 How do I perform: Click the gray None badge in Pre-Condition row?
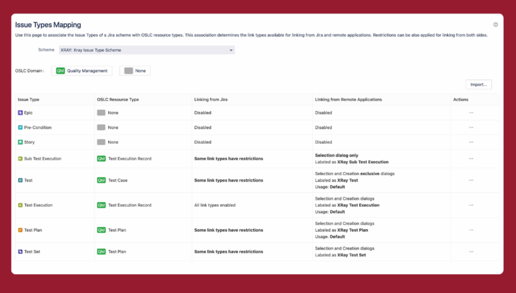click(x=101, y=127)
